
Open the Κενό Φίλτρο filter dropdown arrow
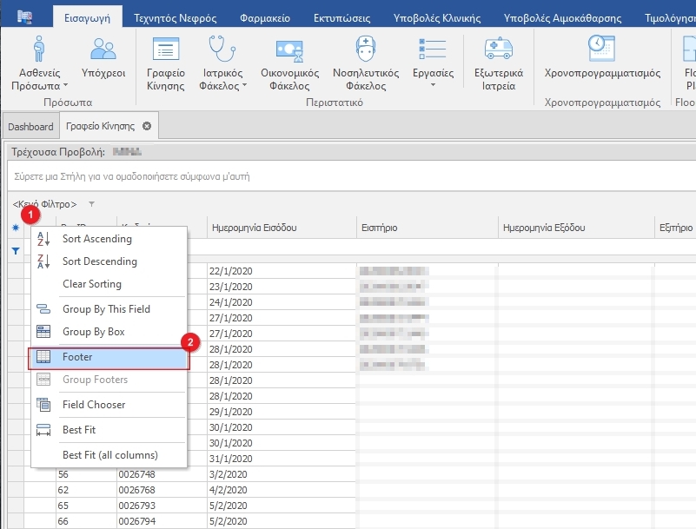(92, 204)
